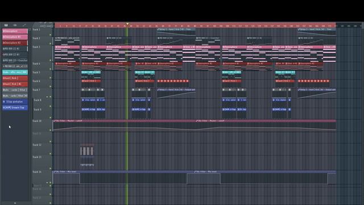Click the Track 14 header label
Viewport: 364px width, 205px height.
pyautogui.click(x=37, y=172)
